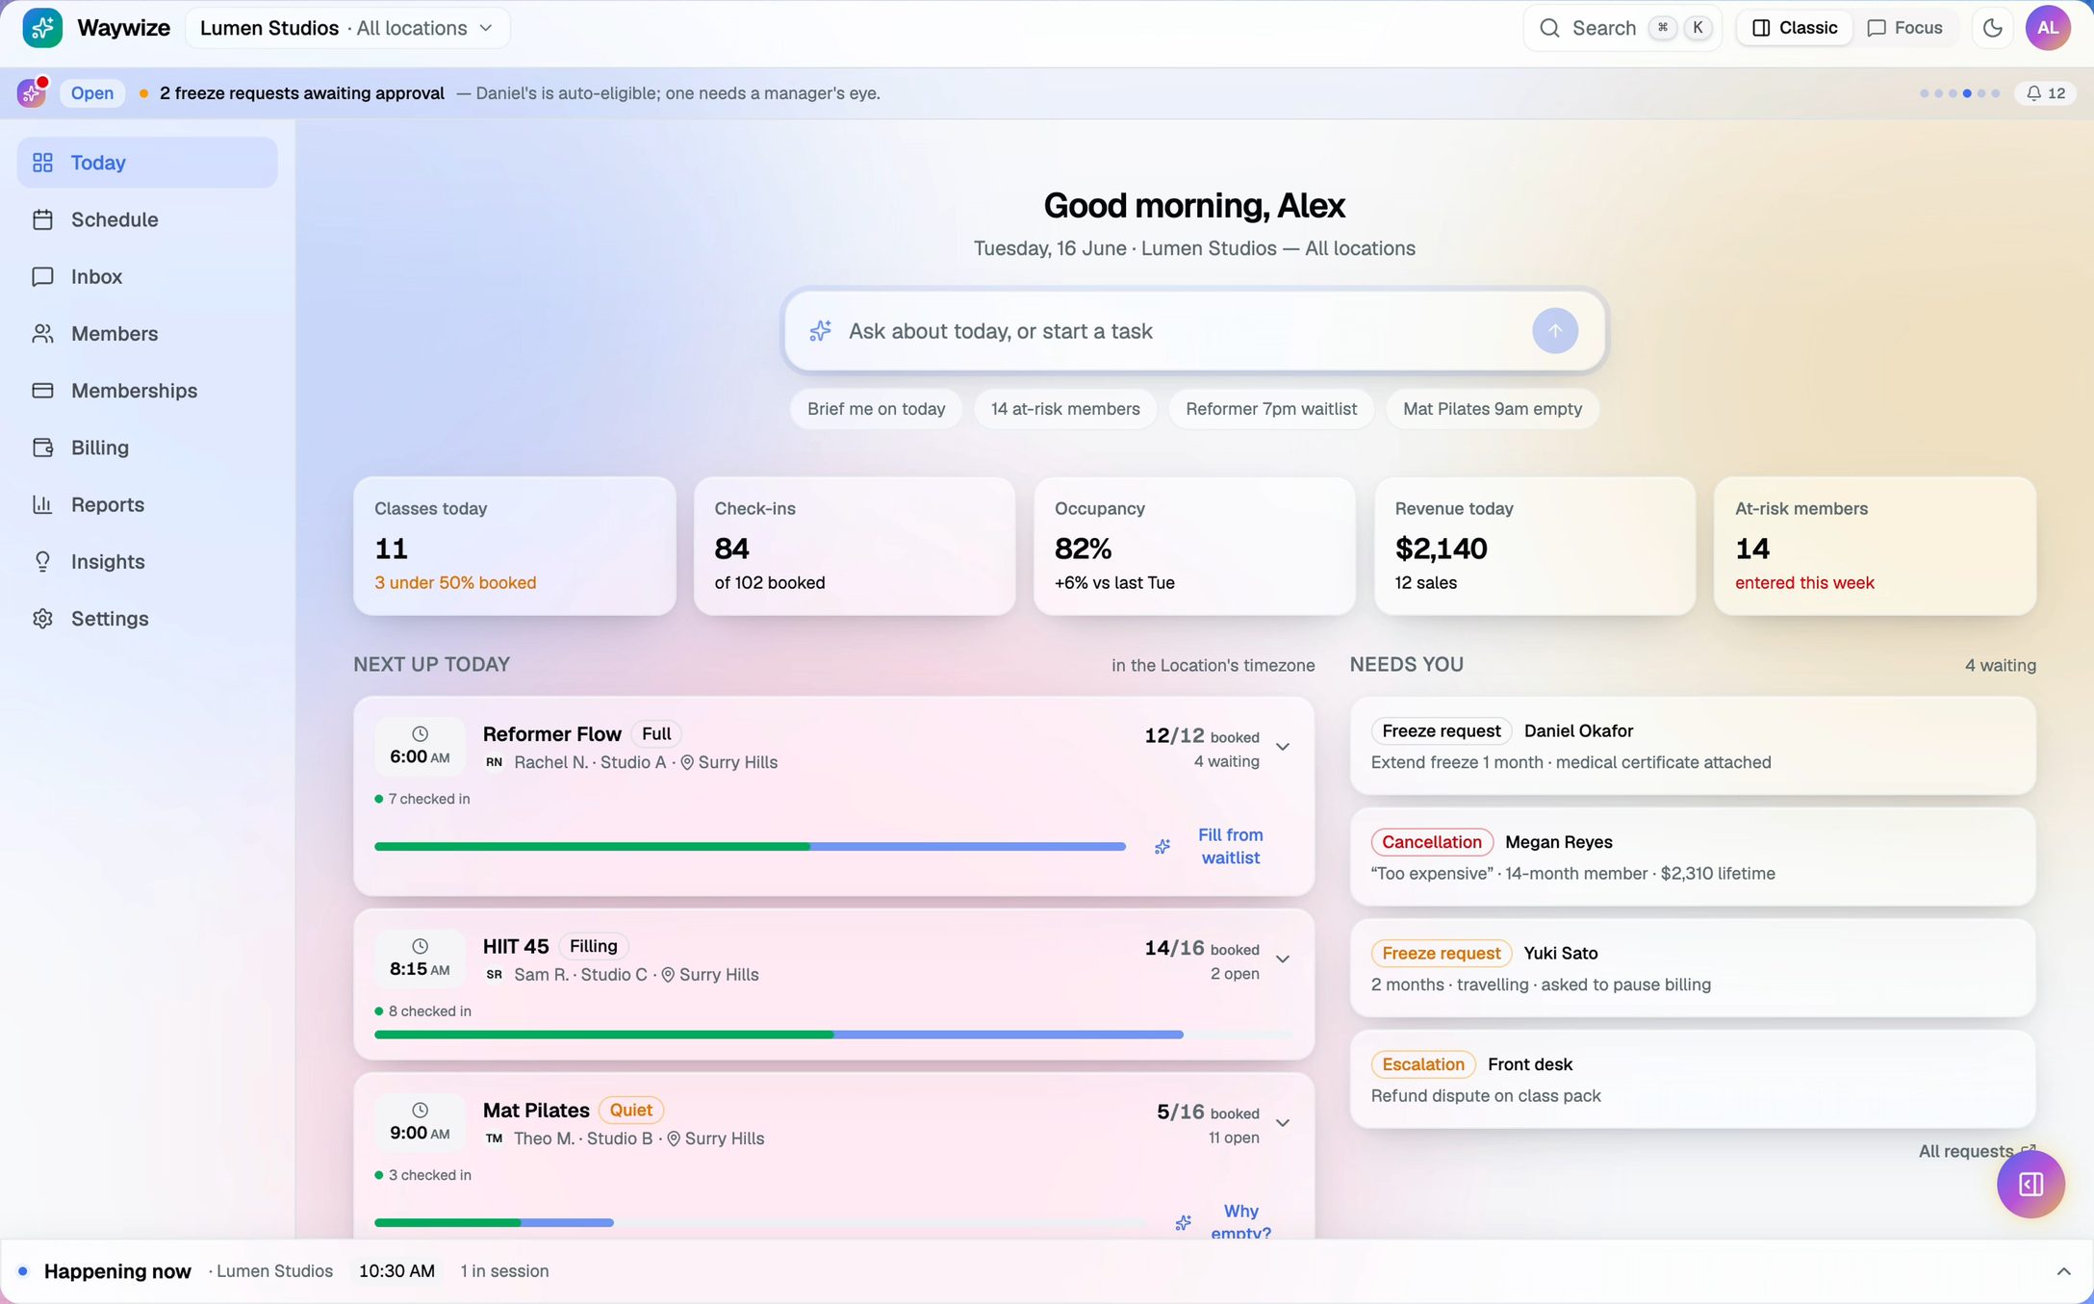Expand the Reformer Flow class card chevron
This screenshot has height=1304, width=2094.
pos(1283,747)
